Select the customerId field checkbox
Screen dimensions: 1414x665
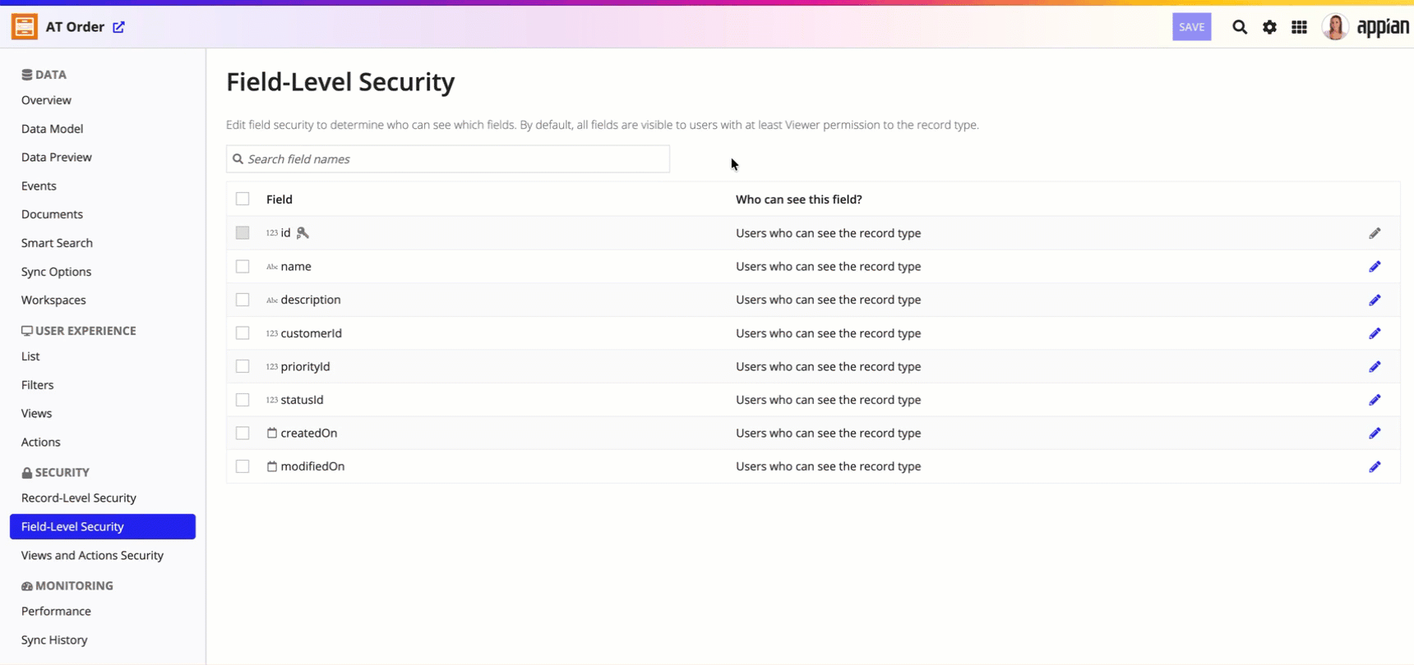pyautogui.click(x=243, y=333)
